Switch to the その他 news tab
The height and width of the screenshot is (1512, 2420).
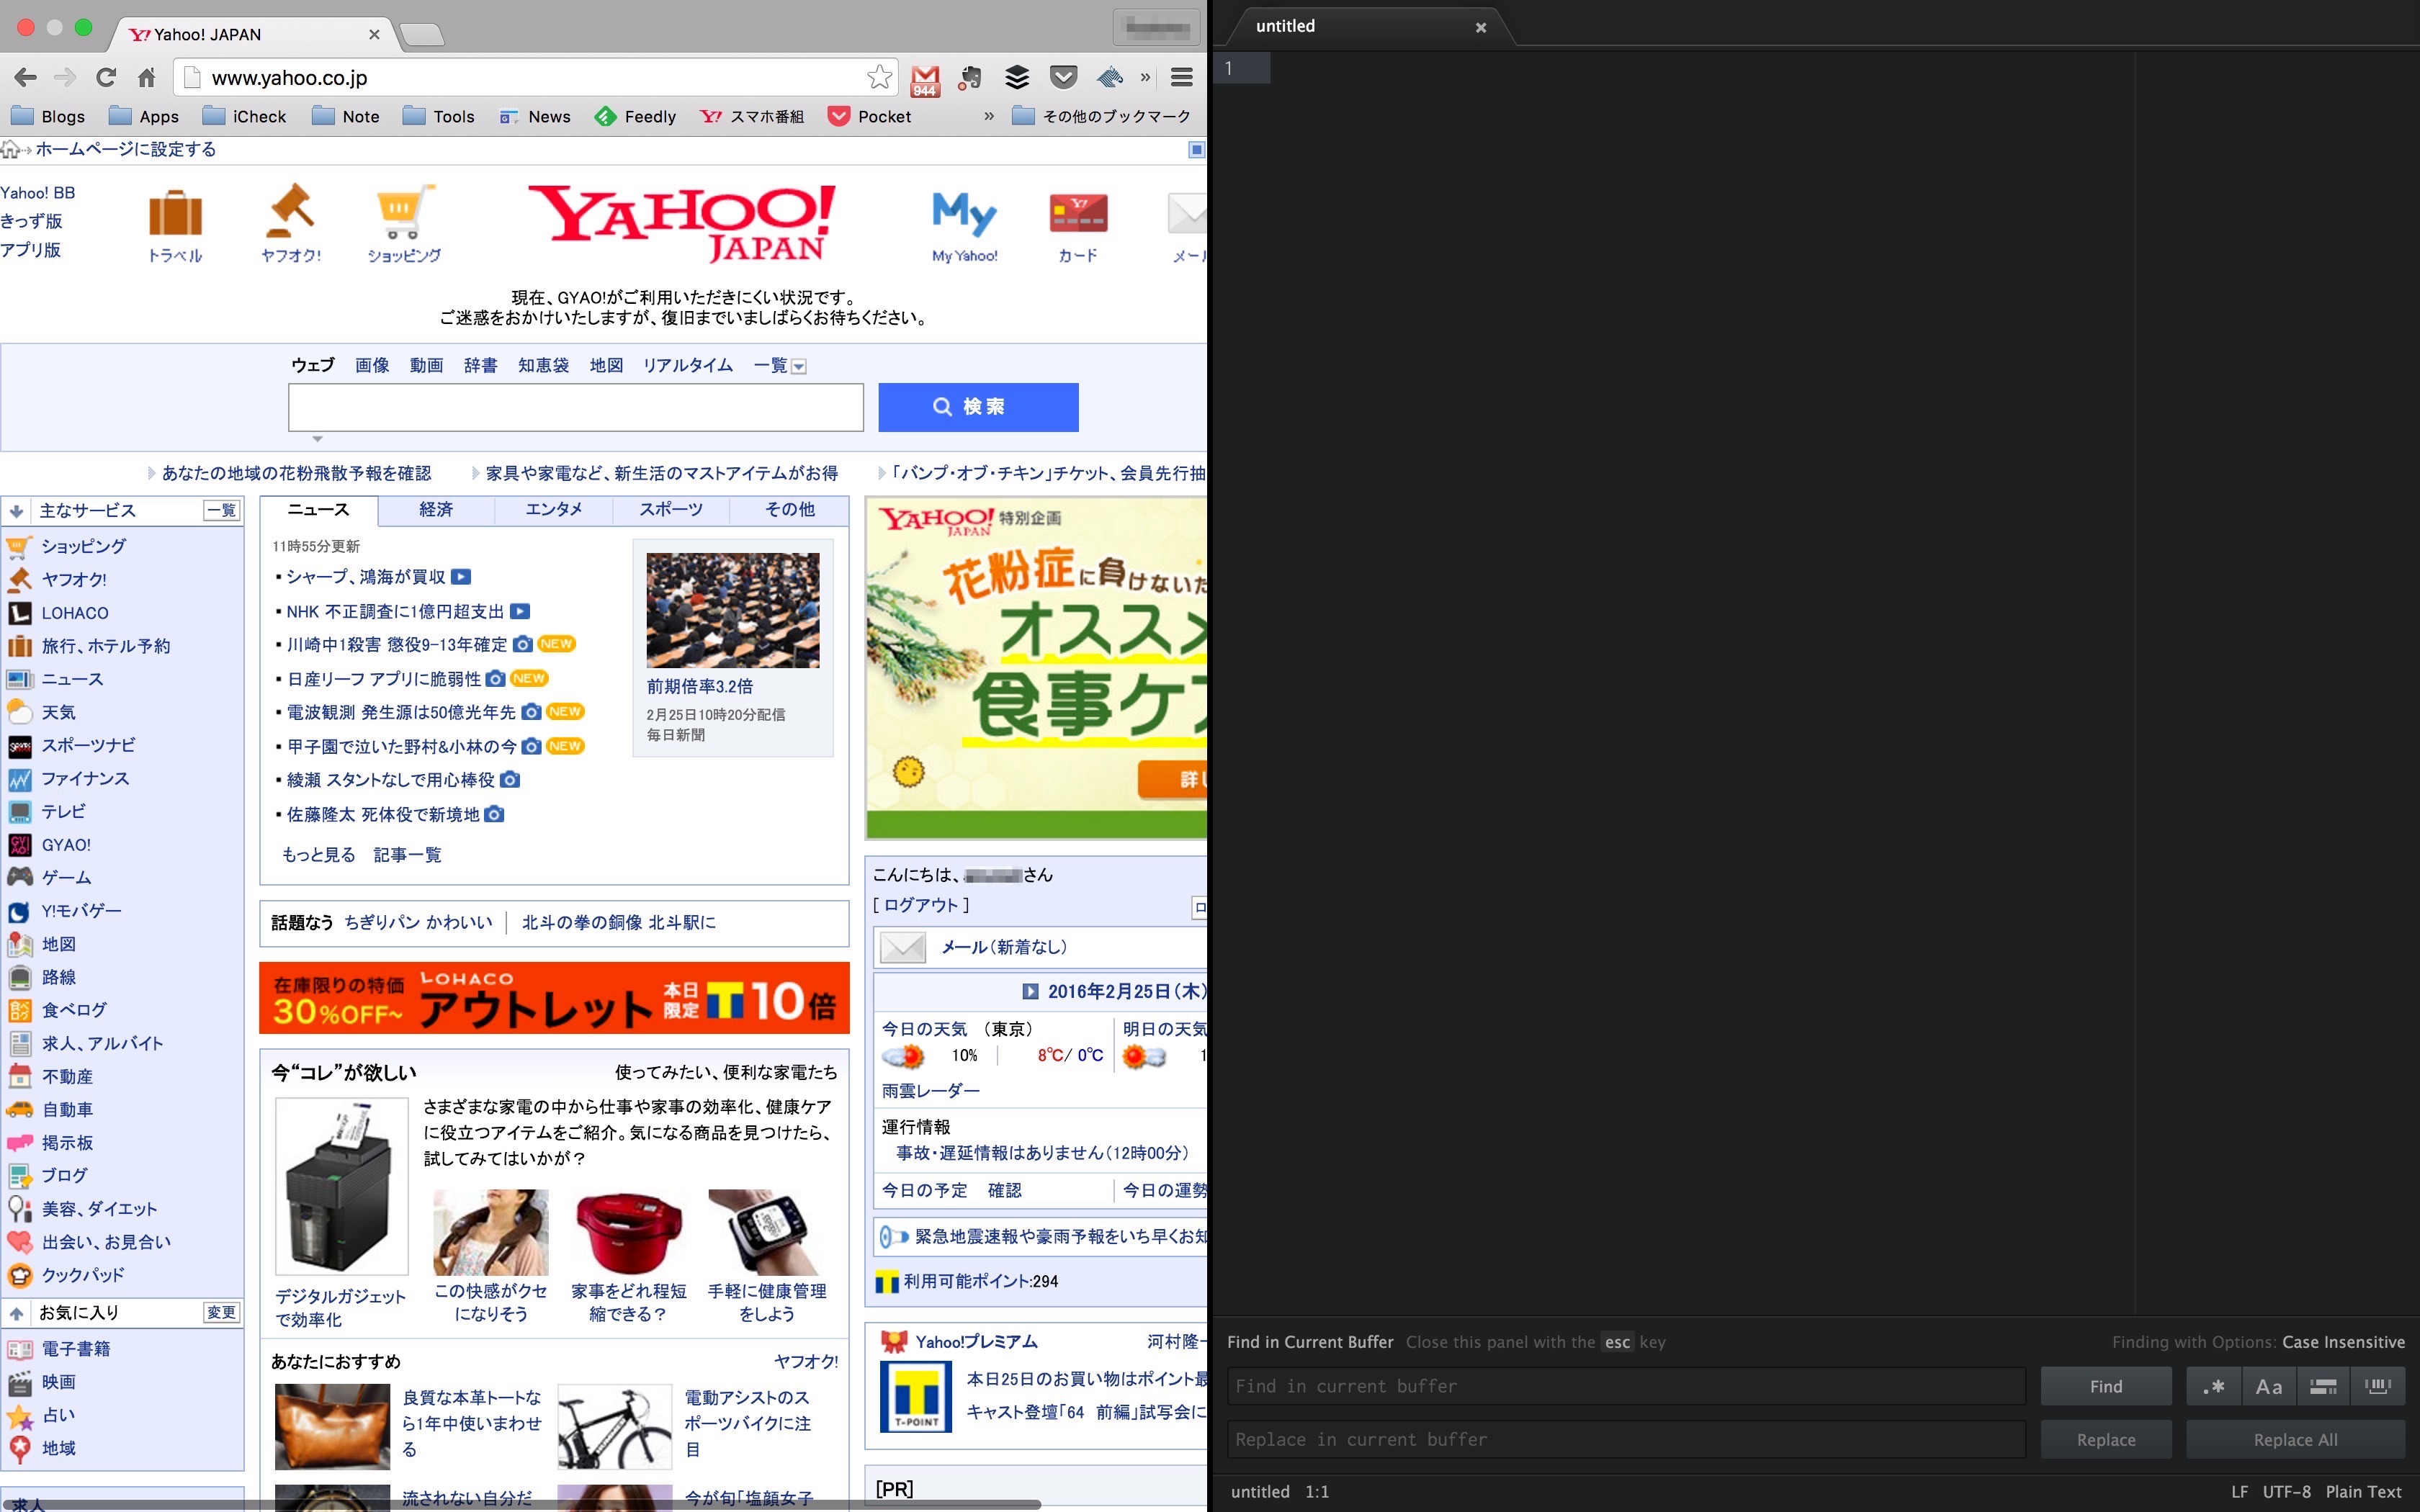(789, 510)
